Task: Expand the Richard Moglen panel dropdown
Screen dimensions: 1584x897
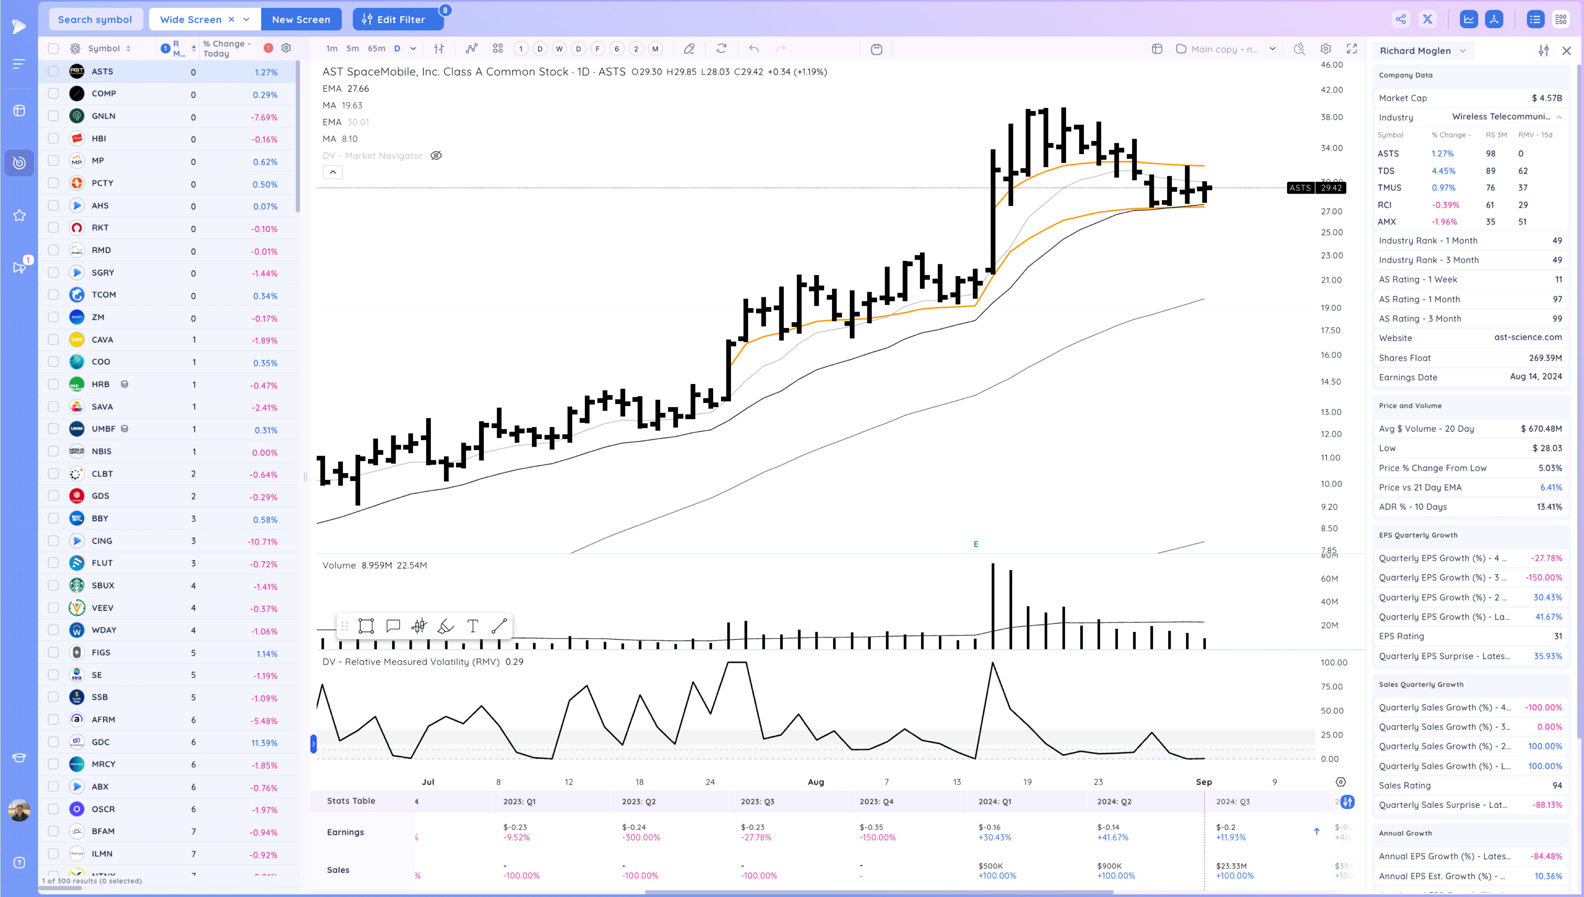Action: [x=1463, y=51]
